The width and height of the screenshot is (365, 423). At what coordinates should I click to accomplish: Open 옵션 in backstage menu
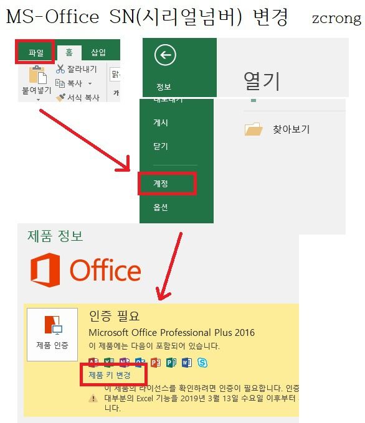161,207
